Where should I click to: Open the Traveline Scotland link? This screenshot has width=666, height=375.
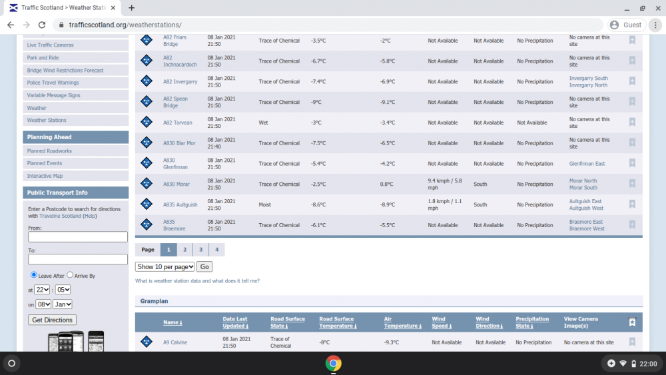[60, 216]
